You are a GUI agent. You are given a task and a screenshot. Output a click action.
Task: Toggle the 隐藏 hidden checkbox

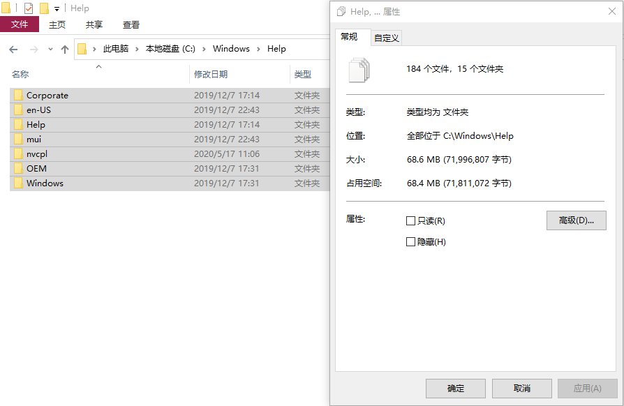(x=410, y=242)
